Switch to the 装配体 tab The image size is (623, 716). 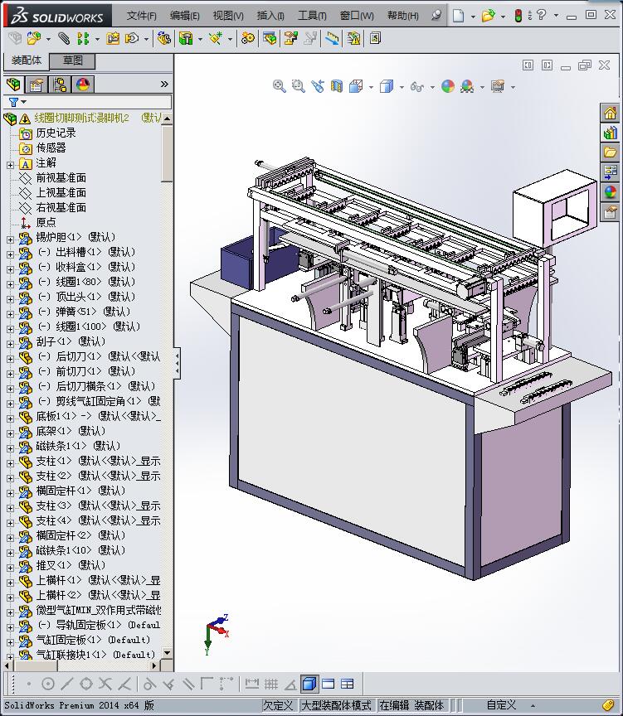26,60
